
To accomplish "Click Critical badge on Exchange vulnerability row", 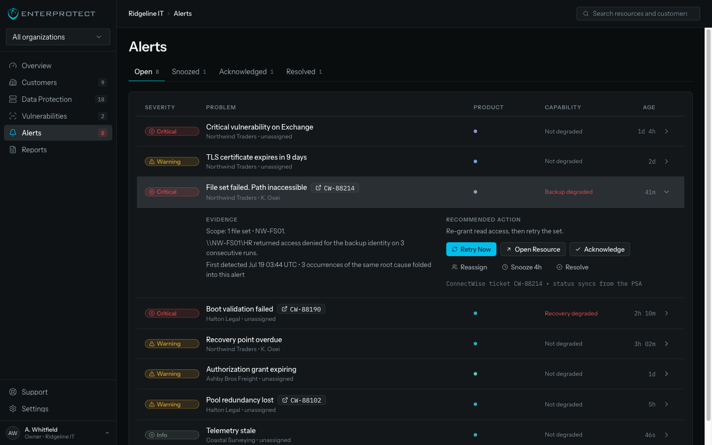I will (172, 132).
